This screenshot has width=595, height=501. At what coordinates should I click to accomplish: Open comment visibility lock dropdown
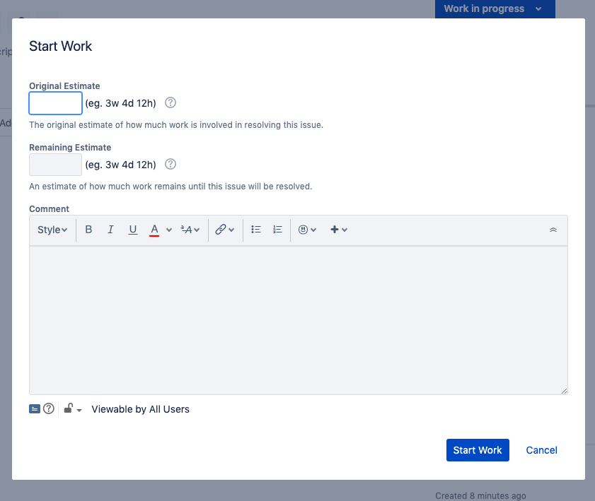[72, 409]
